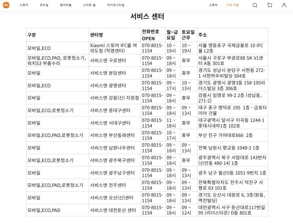Select the 대구 중구 명덕로 address
Viewport: 293px width, 223px height.
point(233,111)
